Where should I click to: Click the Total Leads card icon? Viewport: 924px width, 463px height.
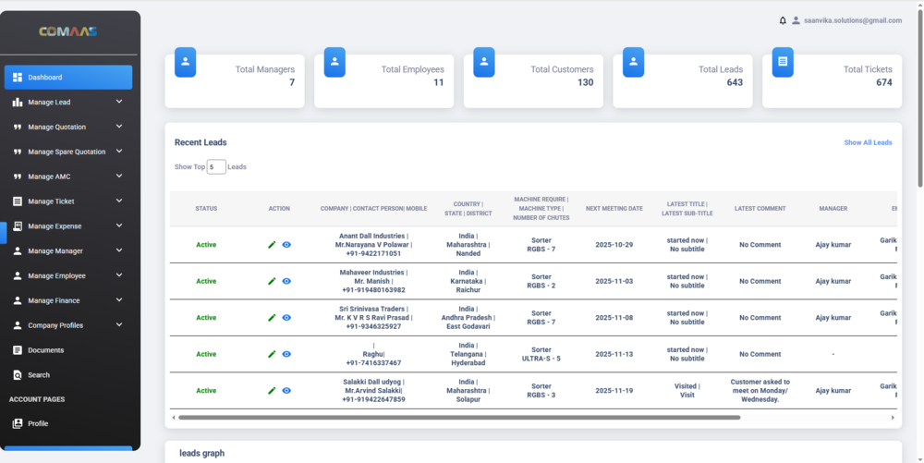click(x=634, y=62)
